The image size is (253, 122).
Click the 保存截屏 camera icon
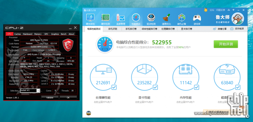pos(232,29)
